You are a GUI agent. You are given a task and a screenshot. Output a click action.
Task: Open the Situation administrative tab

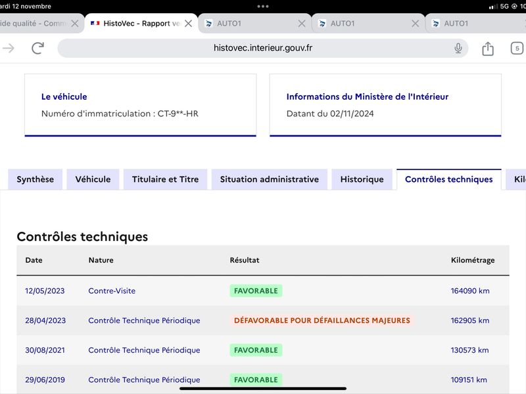tap(270, 179)
